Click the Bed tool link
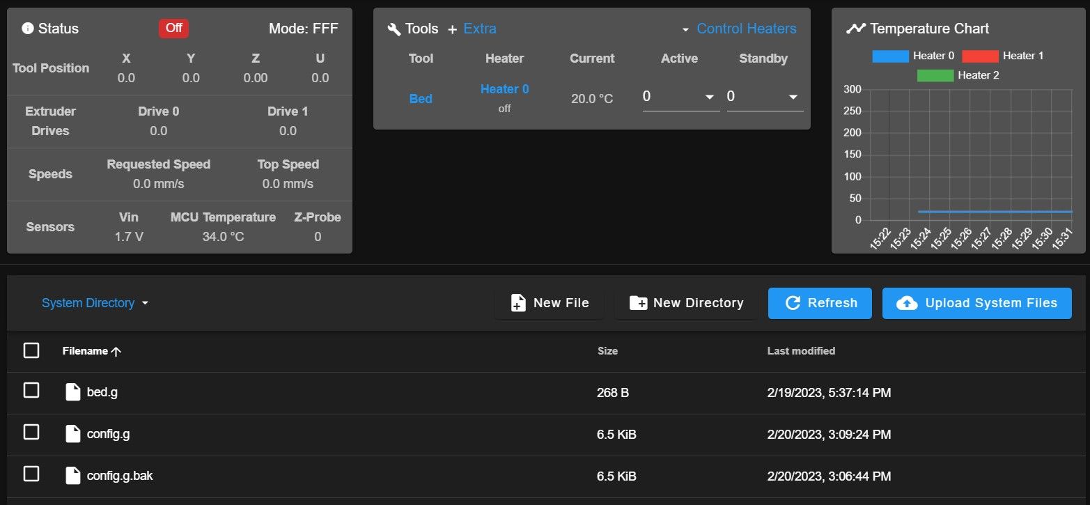 coord(421,99)
